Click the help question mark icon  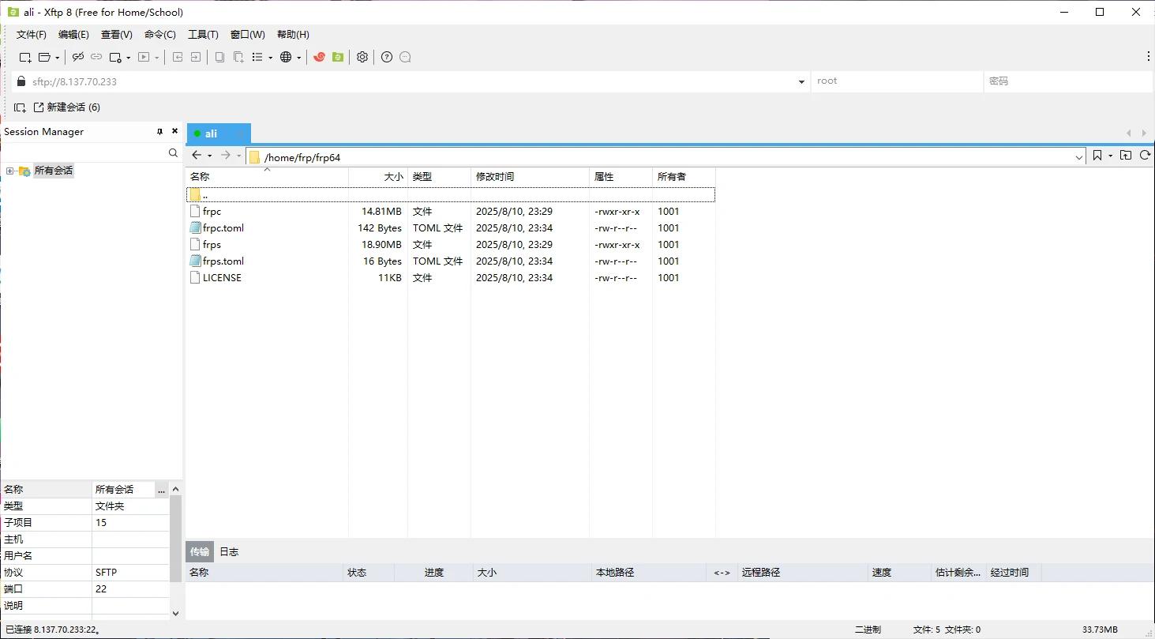click(x=387, y=57)
